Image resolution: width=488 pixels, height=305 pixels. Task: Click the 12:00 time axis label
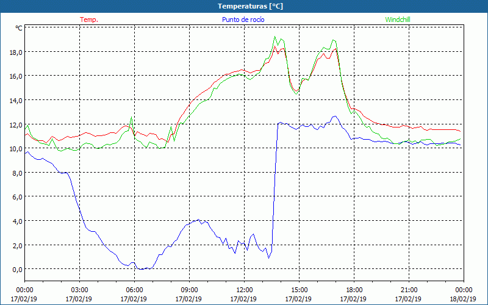click(245, 290)
